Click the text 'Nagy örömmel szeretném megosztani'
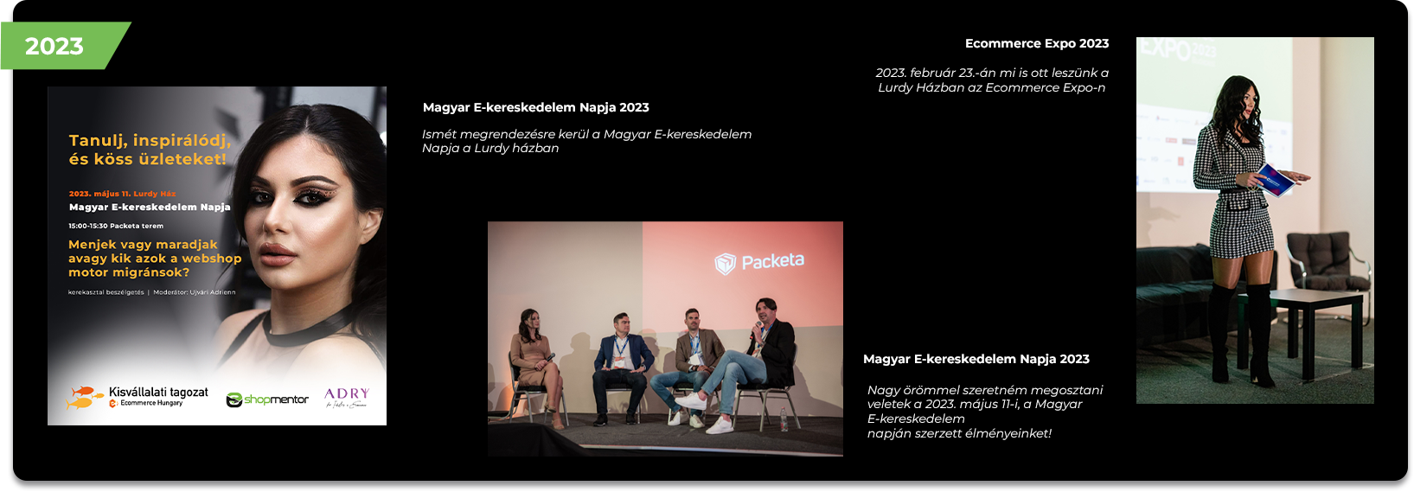The width and height of the screenshot is (1414, 492). tap(985, 390)
